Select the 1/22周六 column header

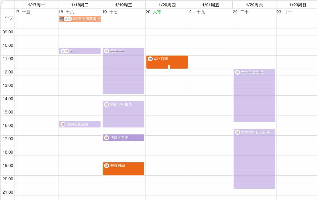254,5
